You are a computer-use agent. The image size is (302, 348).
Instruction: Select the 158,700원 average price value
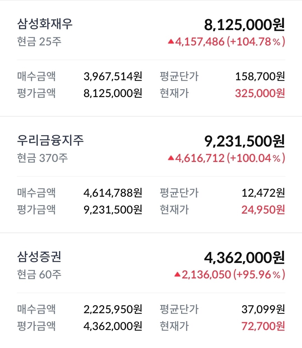tap(260, 76)
